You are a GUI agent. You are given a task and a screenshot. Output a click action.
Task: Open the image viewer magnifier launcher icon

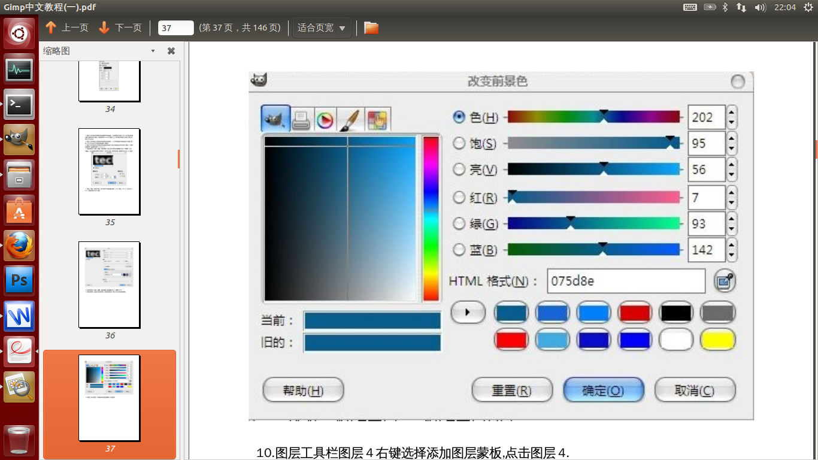pyautogui.click(x=19, y=387)
